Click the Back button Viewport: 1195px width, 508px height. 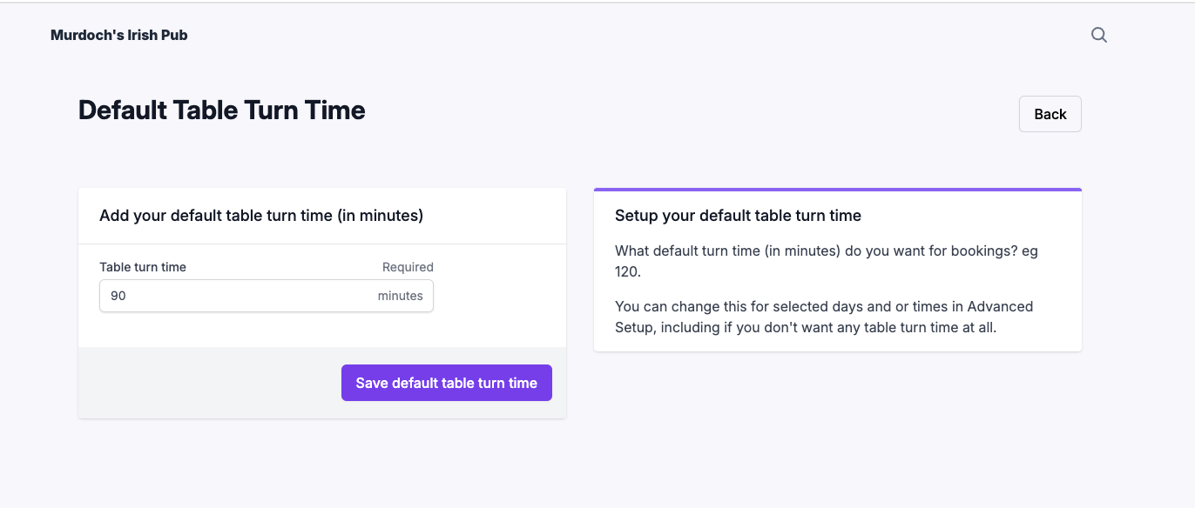[x=1050, y=114]
